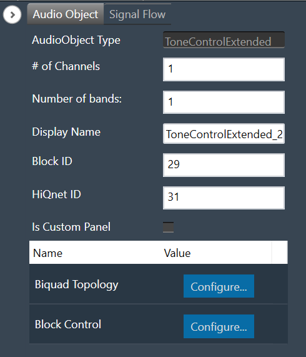
Task: Click the Display Name text field
Action: click(x=224, y=134)
